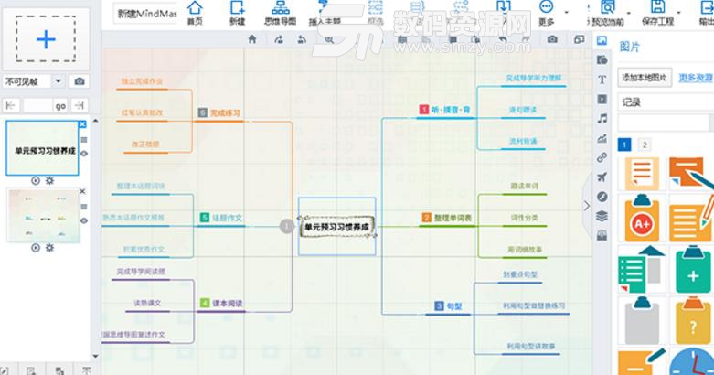
Task: Insert the blank gray clipboard image
Action: point(642,321)
